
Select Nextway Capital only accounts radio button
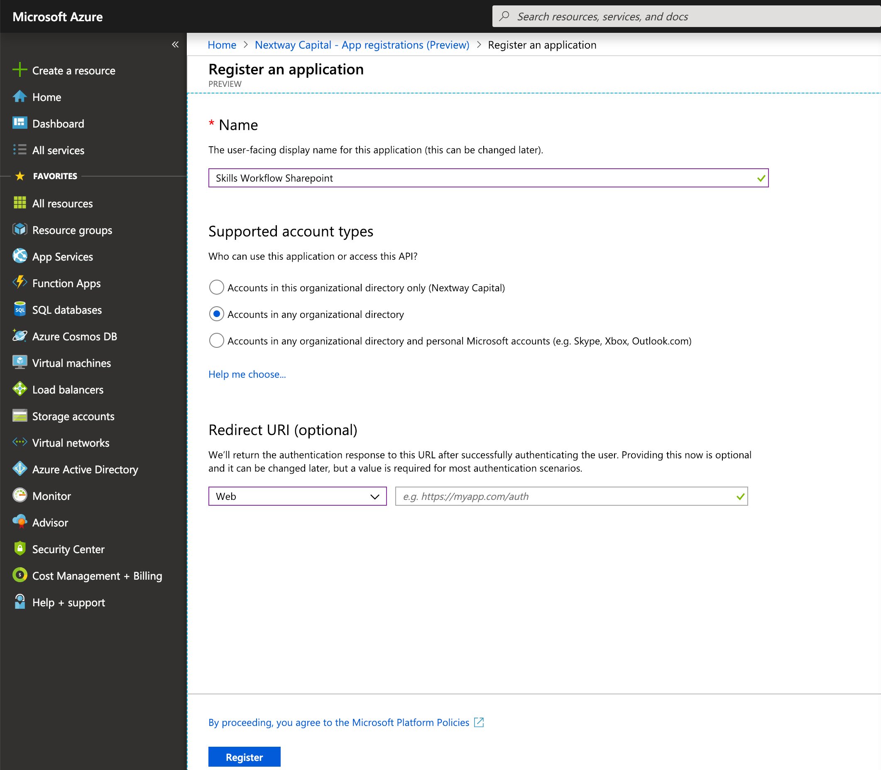click(x=216, y=288)
